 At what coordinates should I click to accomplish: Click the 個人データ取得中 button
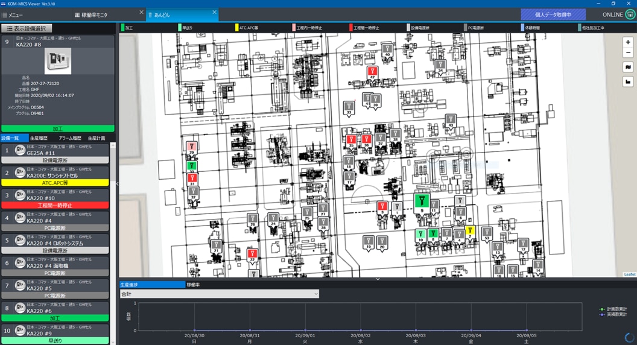553,14
